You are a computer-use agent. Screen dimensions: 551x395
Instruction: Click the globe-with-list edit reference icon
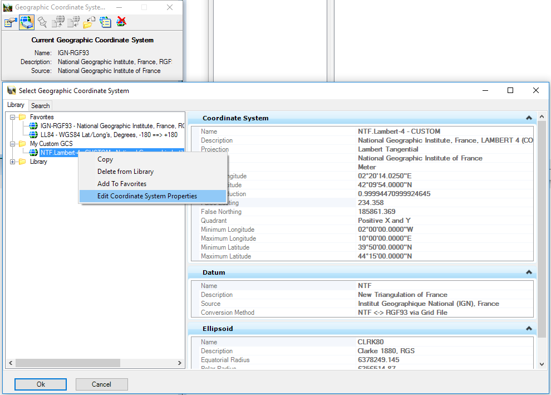pos(105,22)
